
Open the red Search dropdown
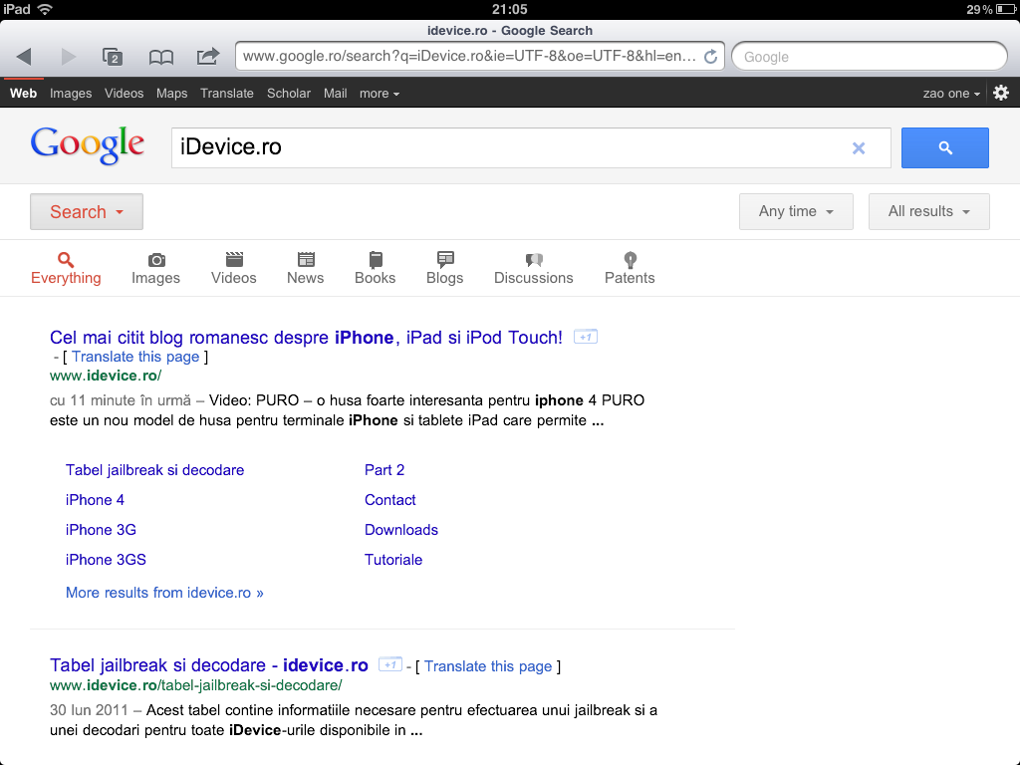pos(87,211)
